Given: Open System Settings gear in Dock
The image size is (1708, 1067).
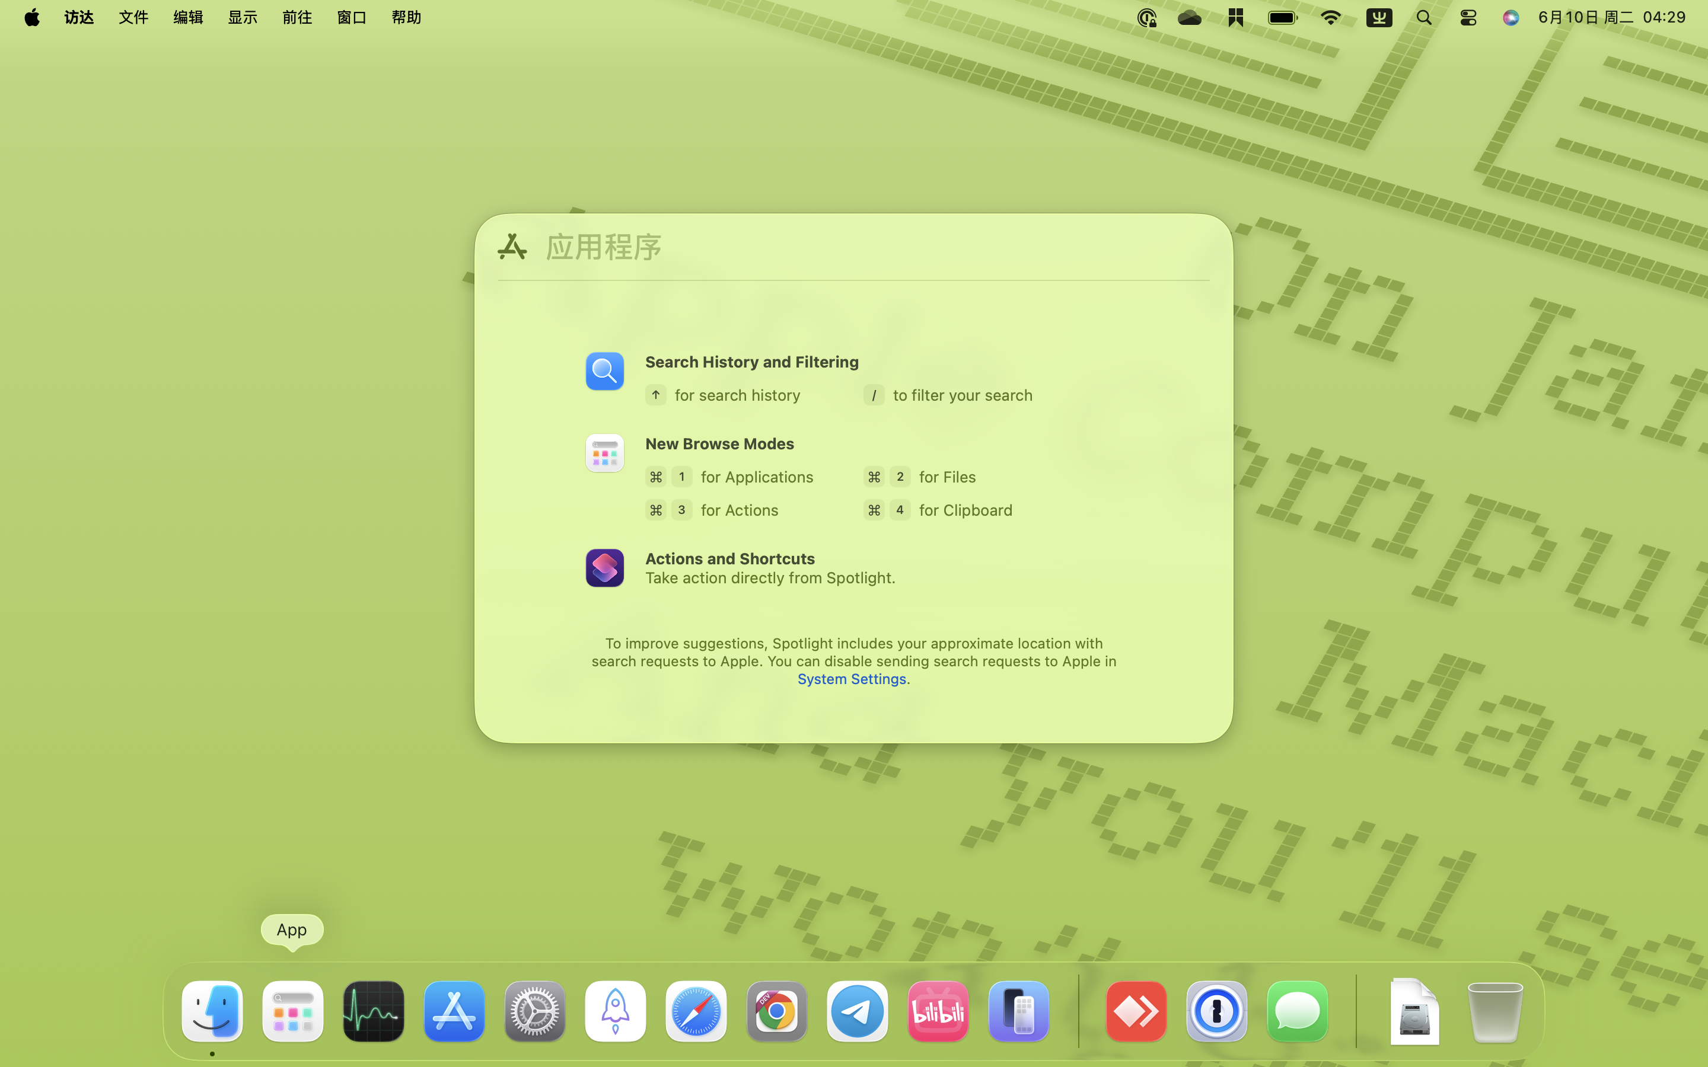Looking at the screenshot, I should (534, 1011).
